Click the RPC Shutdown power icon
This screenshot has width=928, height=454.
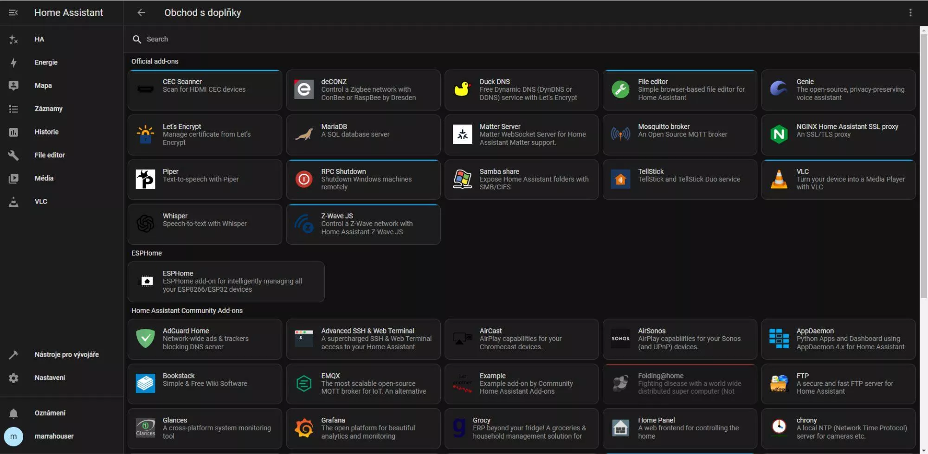click(x=304, y=179)
